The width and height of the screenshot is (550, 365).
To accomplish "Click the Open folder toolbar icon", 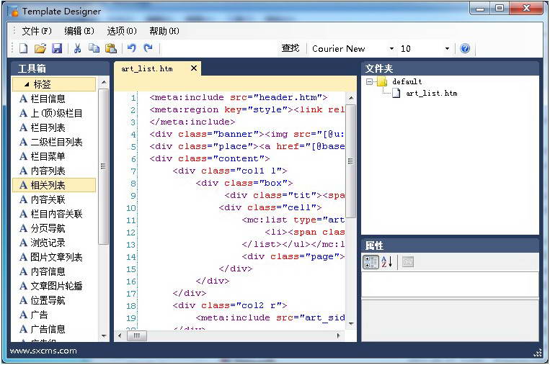I will [x=40, y=48].
